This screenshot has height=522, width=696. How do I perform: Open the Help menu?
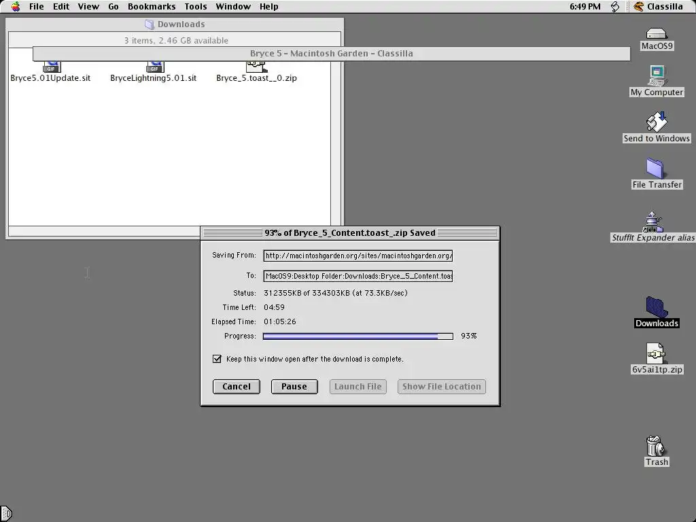coord(268,7)
